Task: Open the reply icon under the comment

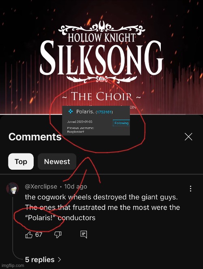Action: 84,234
